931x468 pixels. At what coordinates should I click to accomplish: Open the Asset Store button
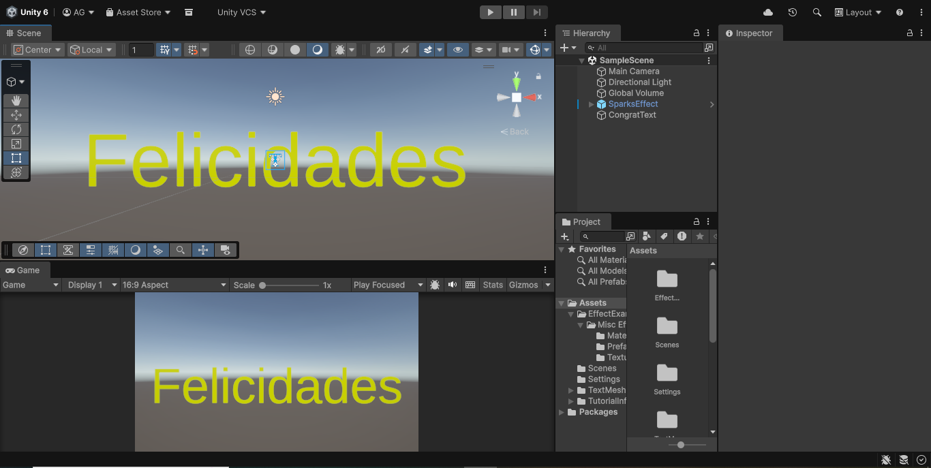(138, 12)
